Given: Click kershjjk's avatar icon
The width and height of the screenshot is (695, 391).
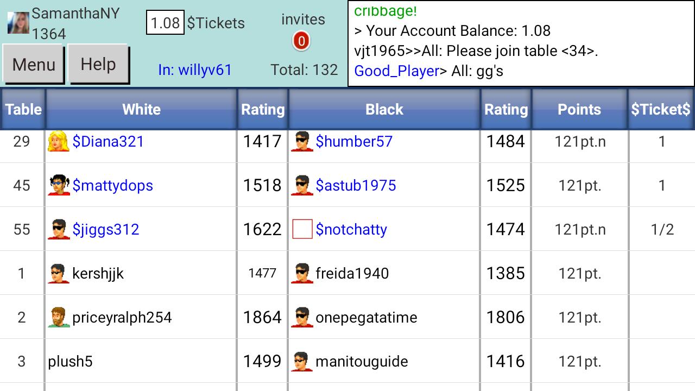Looking at the screenshot, I should click(58, 273).
